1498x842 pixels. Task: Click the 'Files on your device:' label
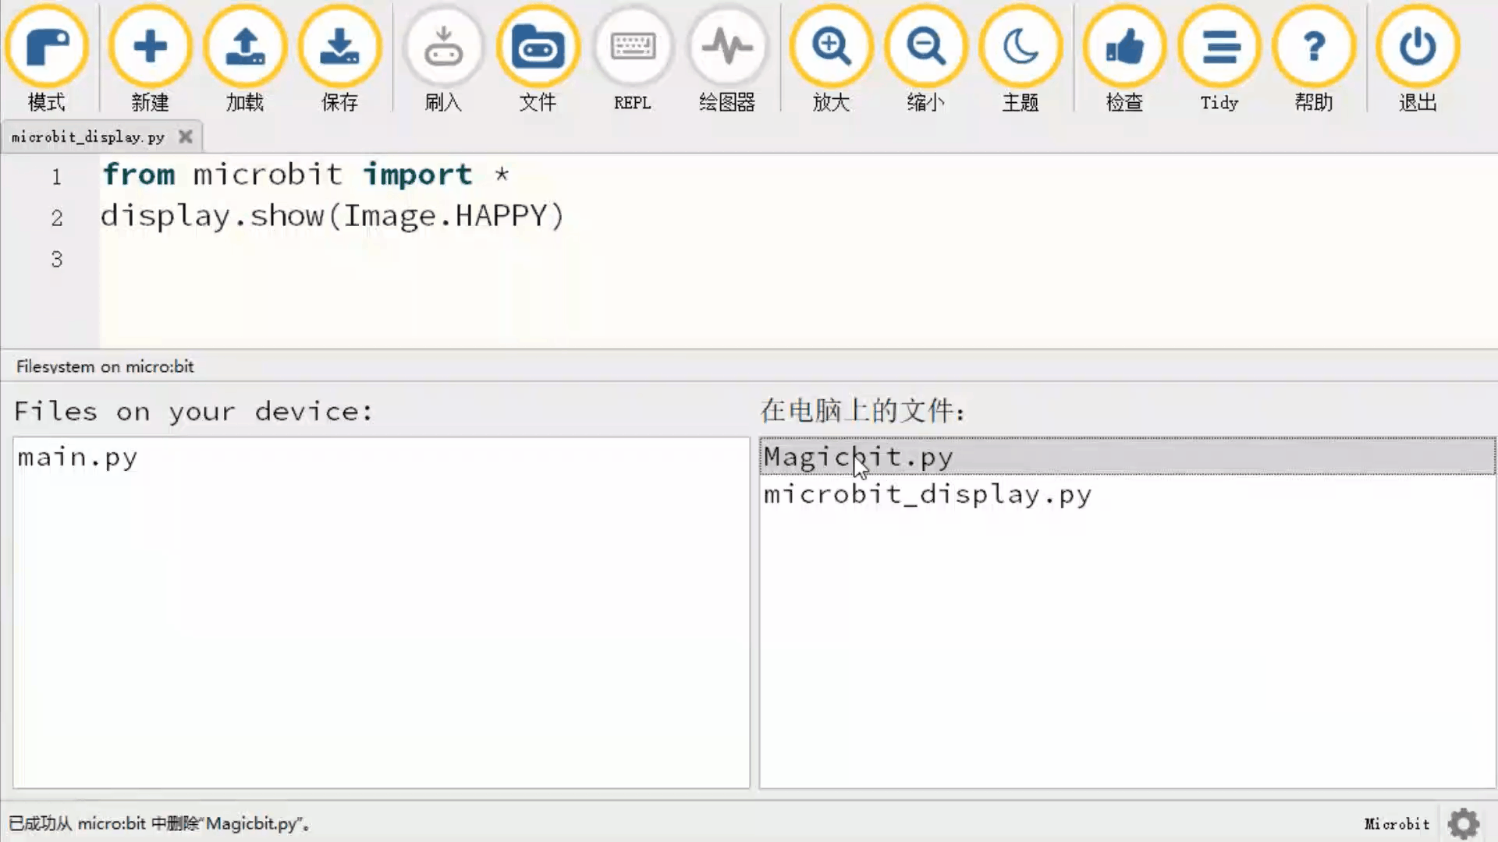pyautogui.click(x=193, y=411)
